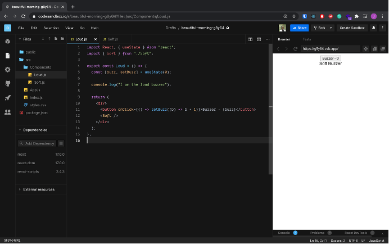Open the React DevTools tab
Image resolution: width=389 pixels, height=244 pixels.
coord(356,233)
